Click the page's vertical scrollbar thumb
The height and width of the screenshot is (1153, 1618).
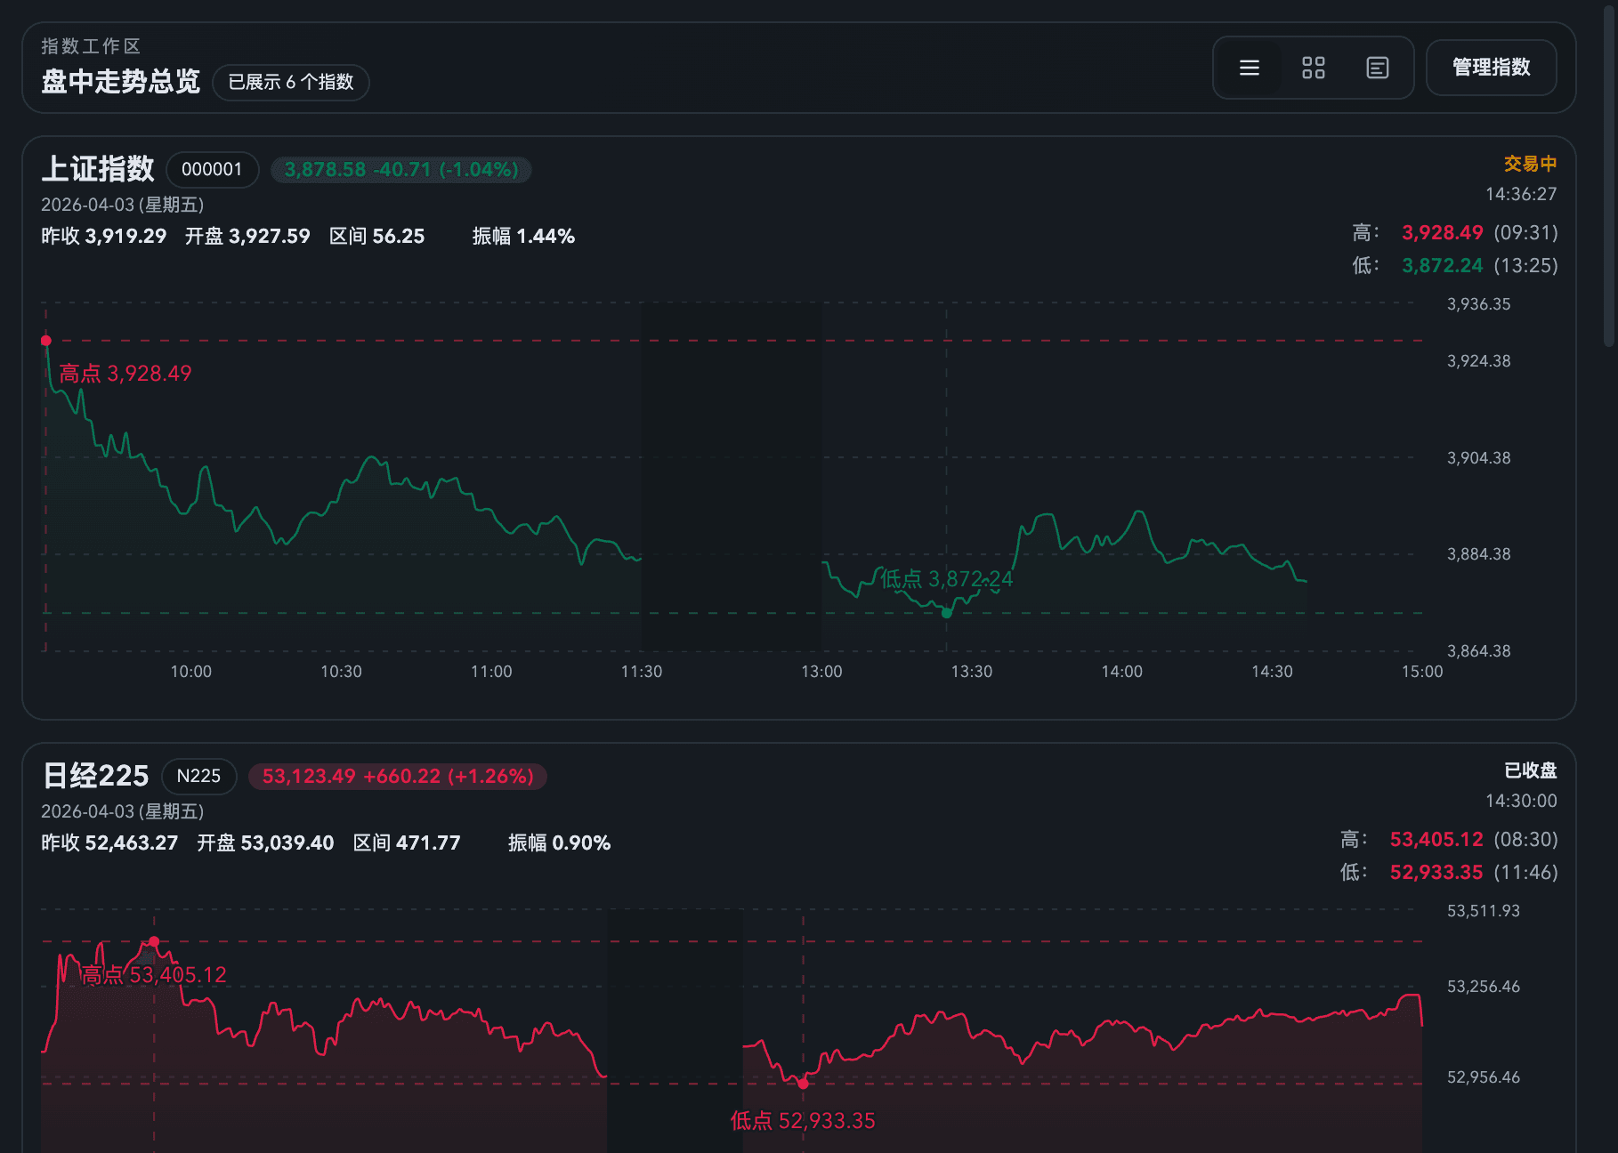click(1609, 178)
